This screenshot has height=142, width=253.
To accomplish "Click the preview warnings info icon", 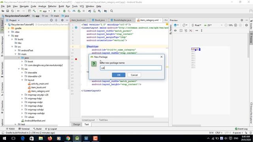I will coord(246,25).
